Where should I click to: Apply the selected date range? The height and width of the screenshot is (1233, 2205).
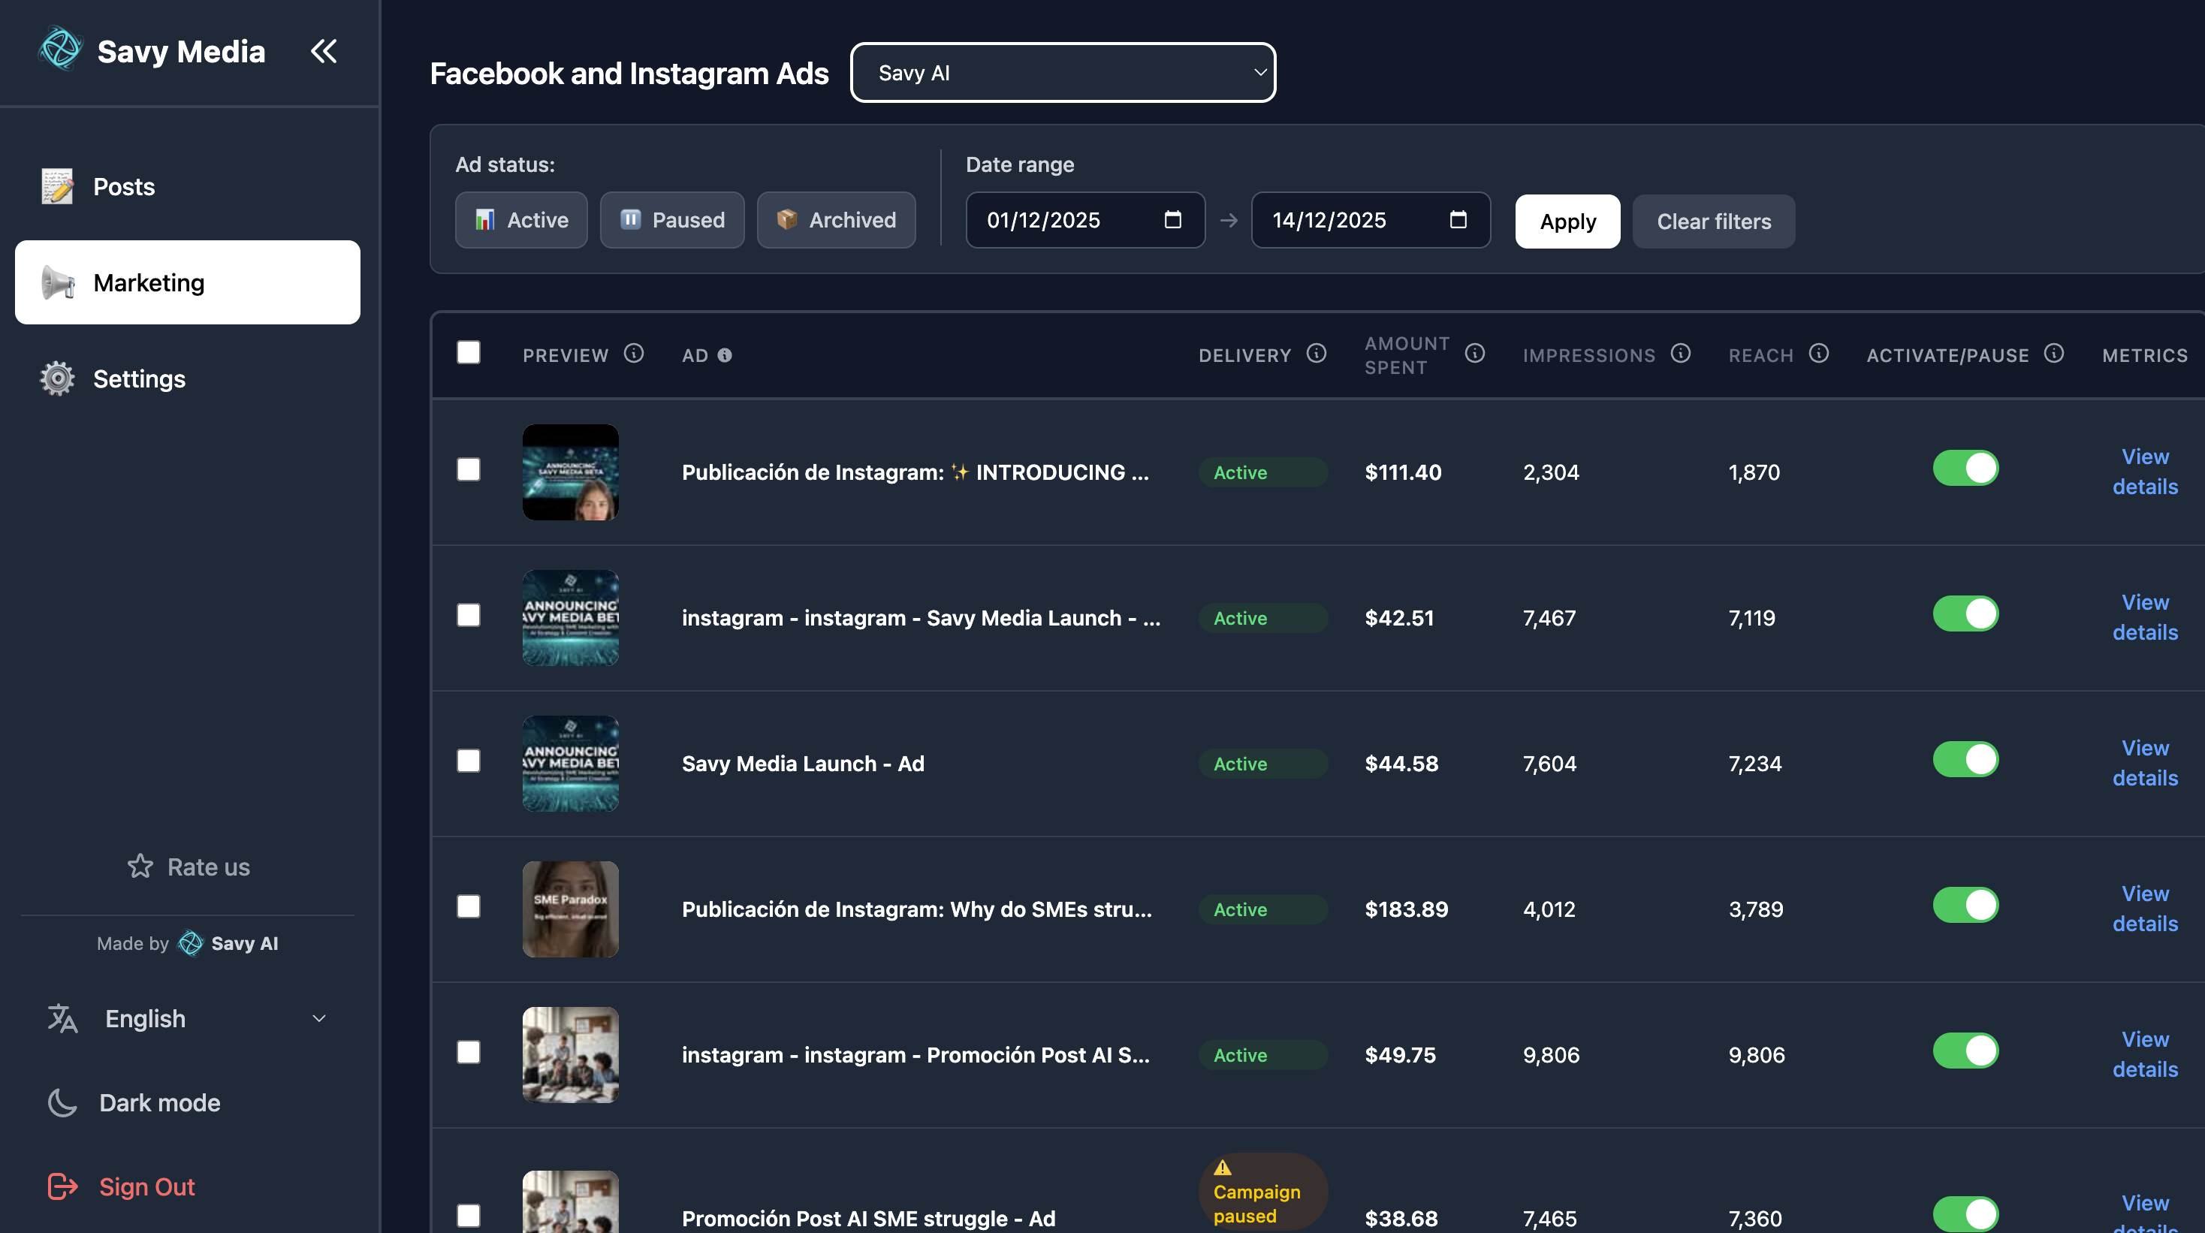point(1567,221)
